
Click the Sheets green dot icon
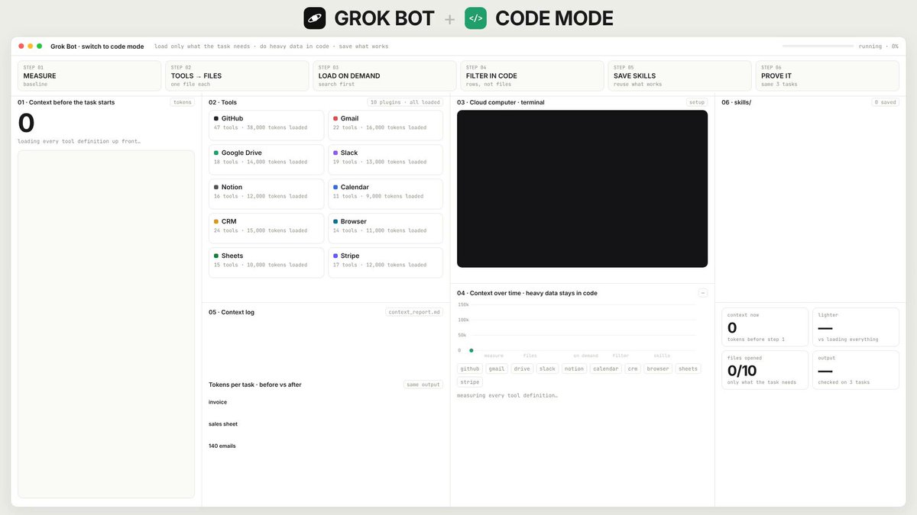[x=216, y=256]
